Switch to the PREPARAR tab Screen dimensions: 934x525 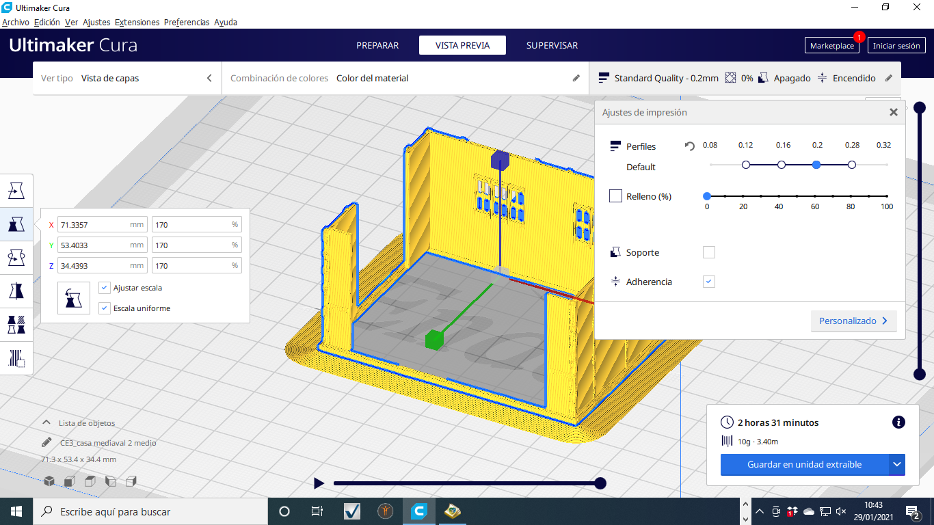[x=377, y=46]
